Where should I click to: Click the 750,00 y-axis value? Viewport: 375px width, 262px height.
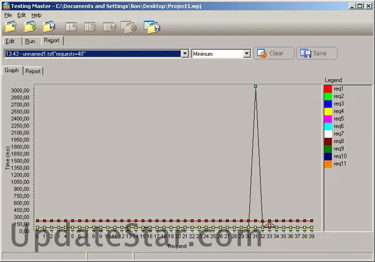pos(22,196)
